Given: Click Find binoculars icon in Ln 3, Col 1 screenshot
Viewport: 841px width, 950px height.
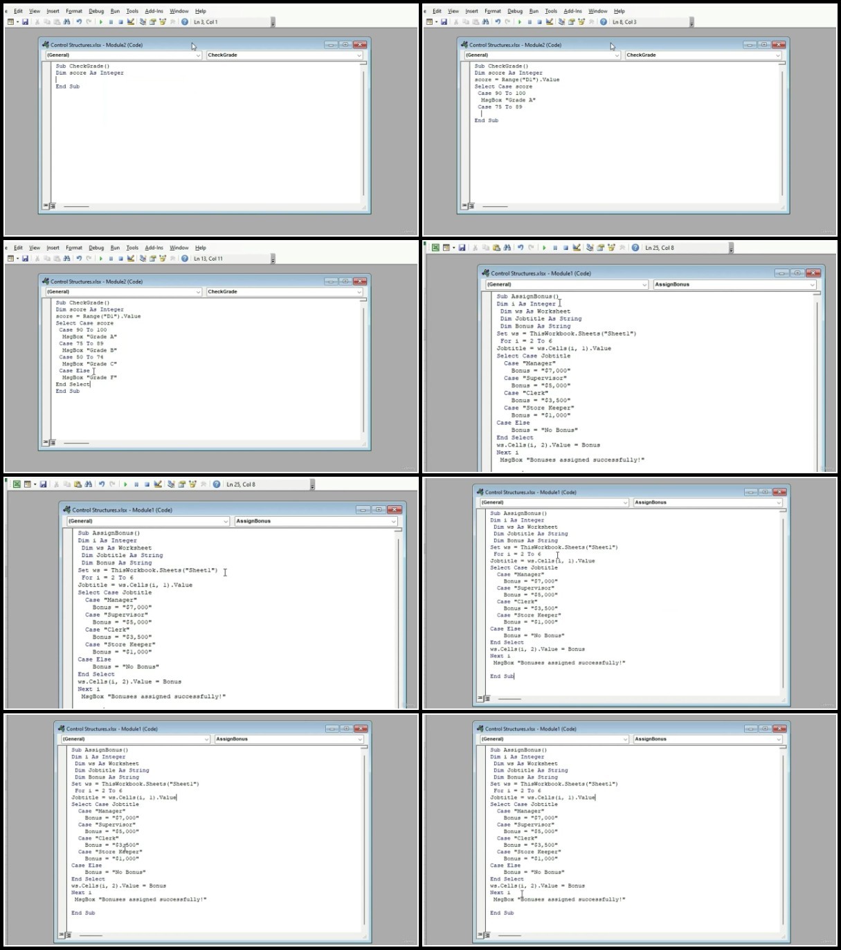Looking at the screenshot, I should coord(67,22).
